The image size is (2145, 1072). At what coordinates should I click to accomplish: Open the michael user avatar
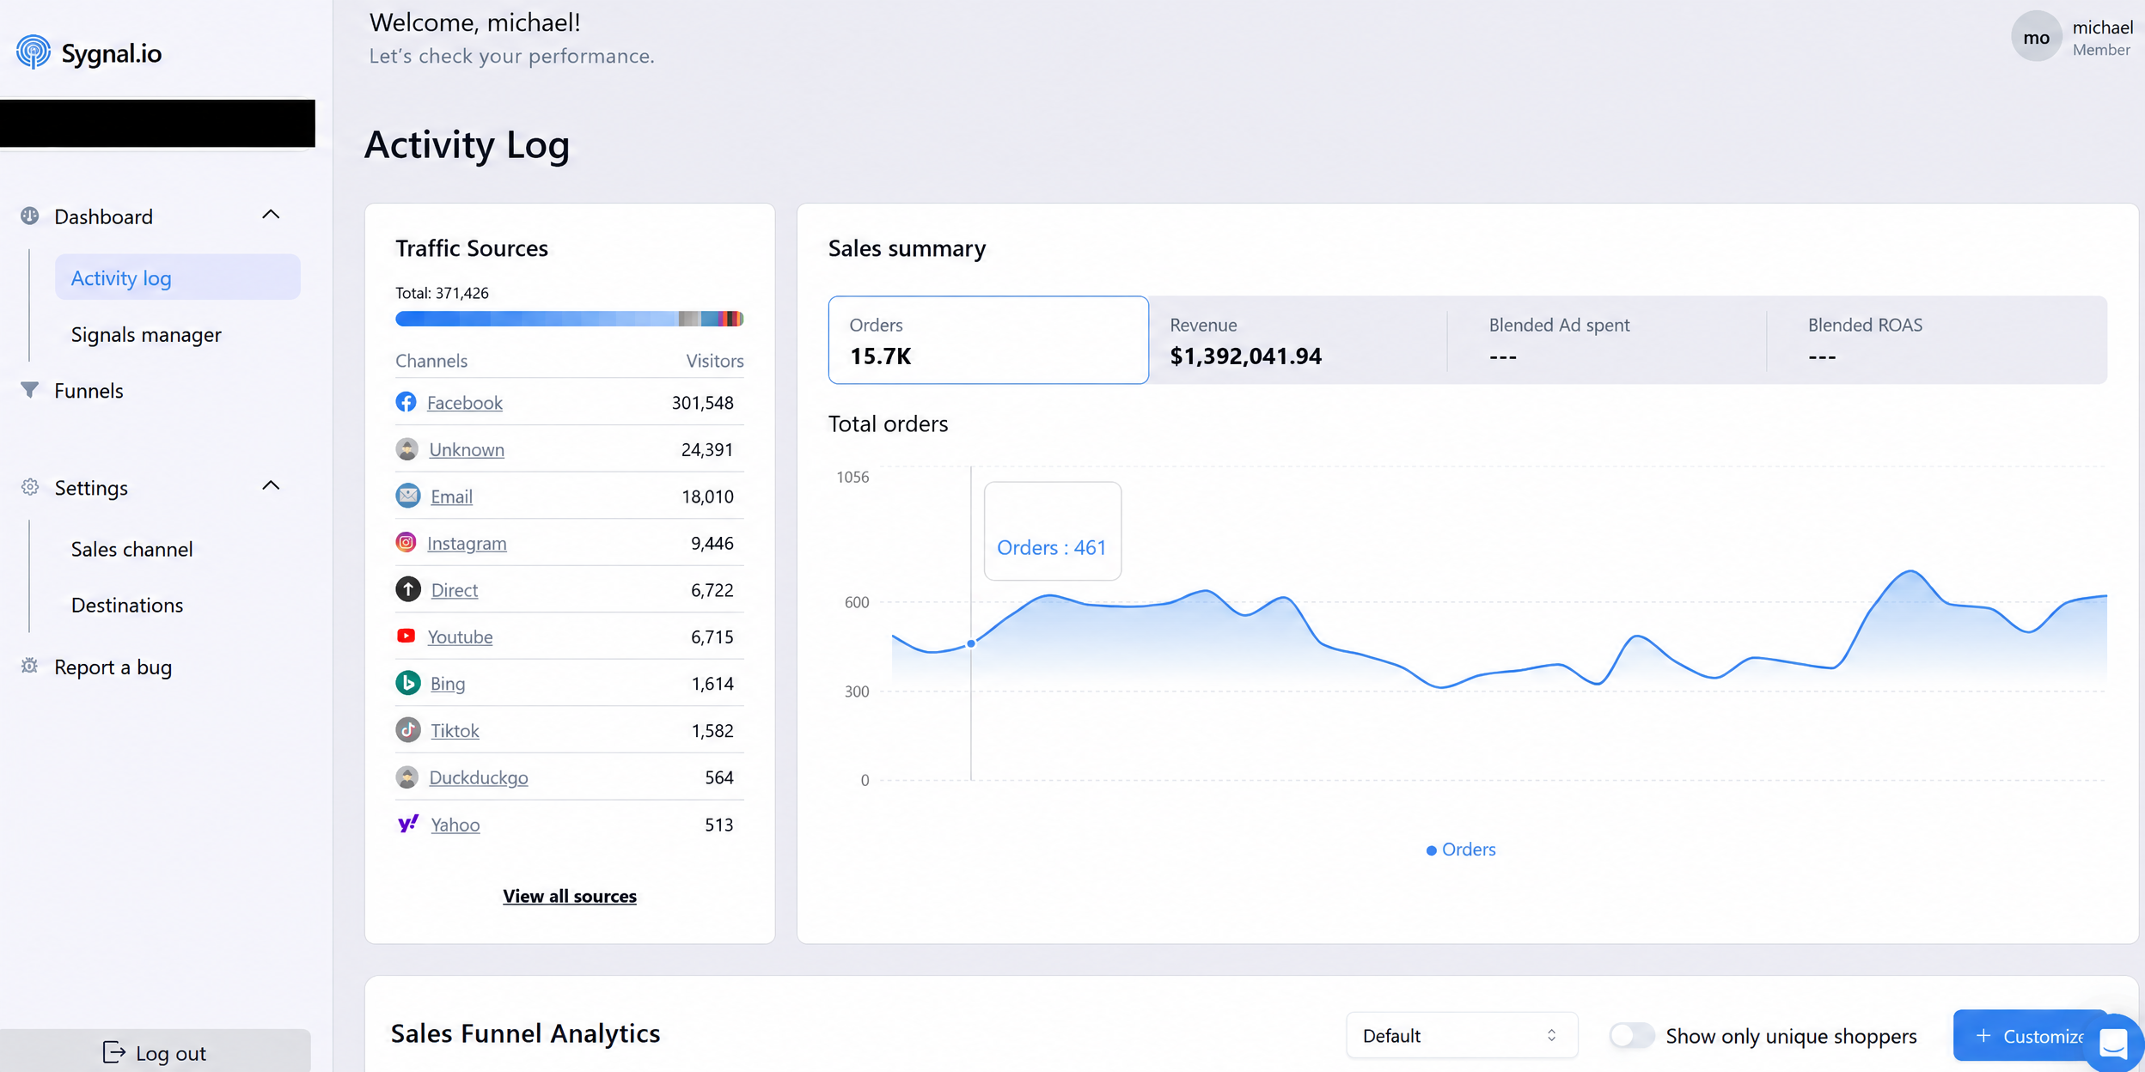coord(2036,37)
